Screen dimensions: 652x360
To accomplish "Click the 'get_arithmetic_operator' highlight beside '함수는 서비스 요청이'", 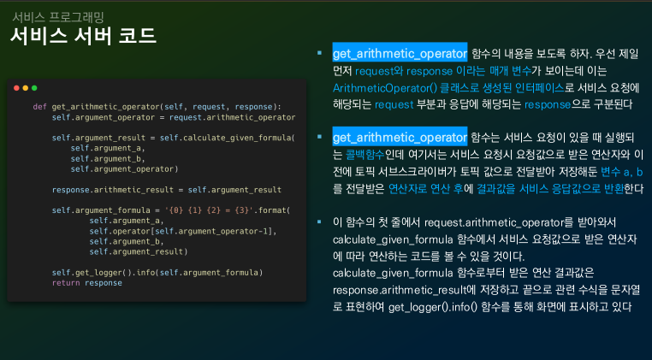I will (400, 137).
